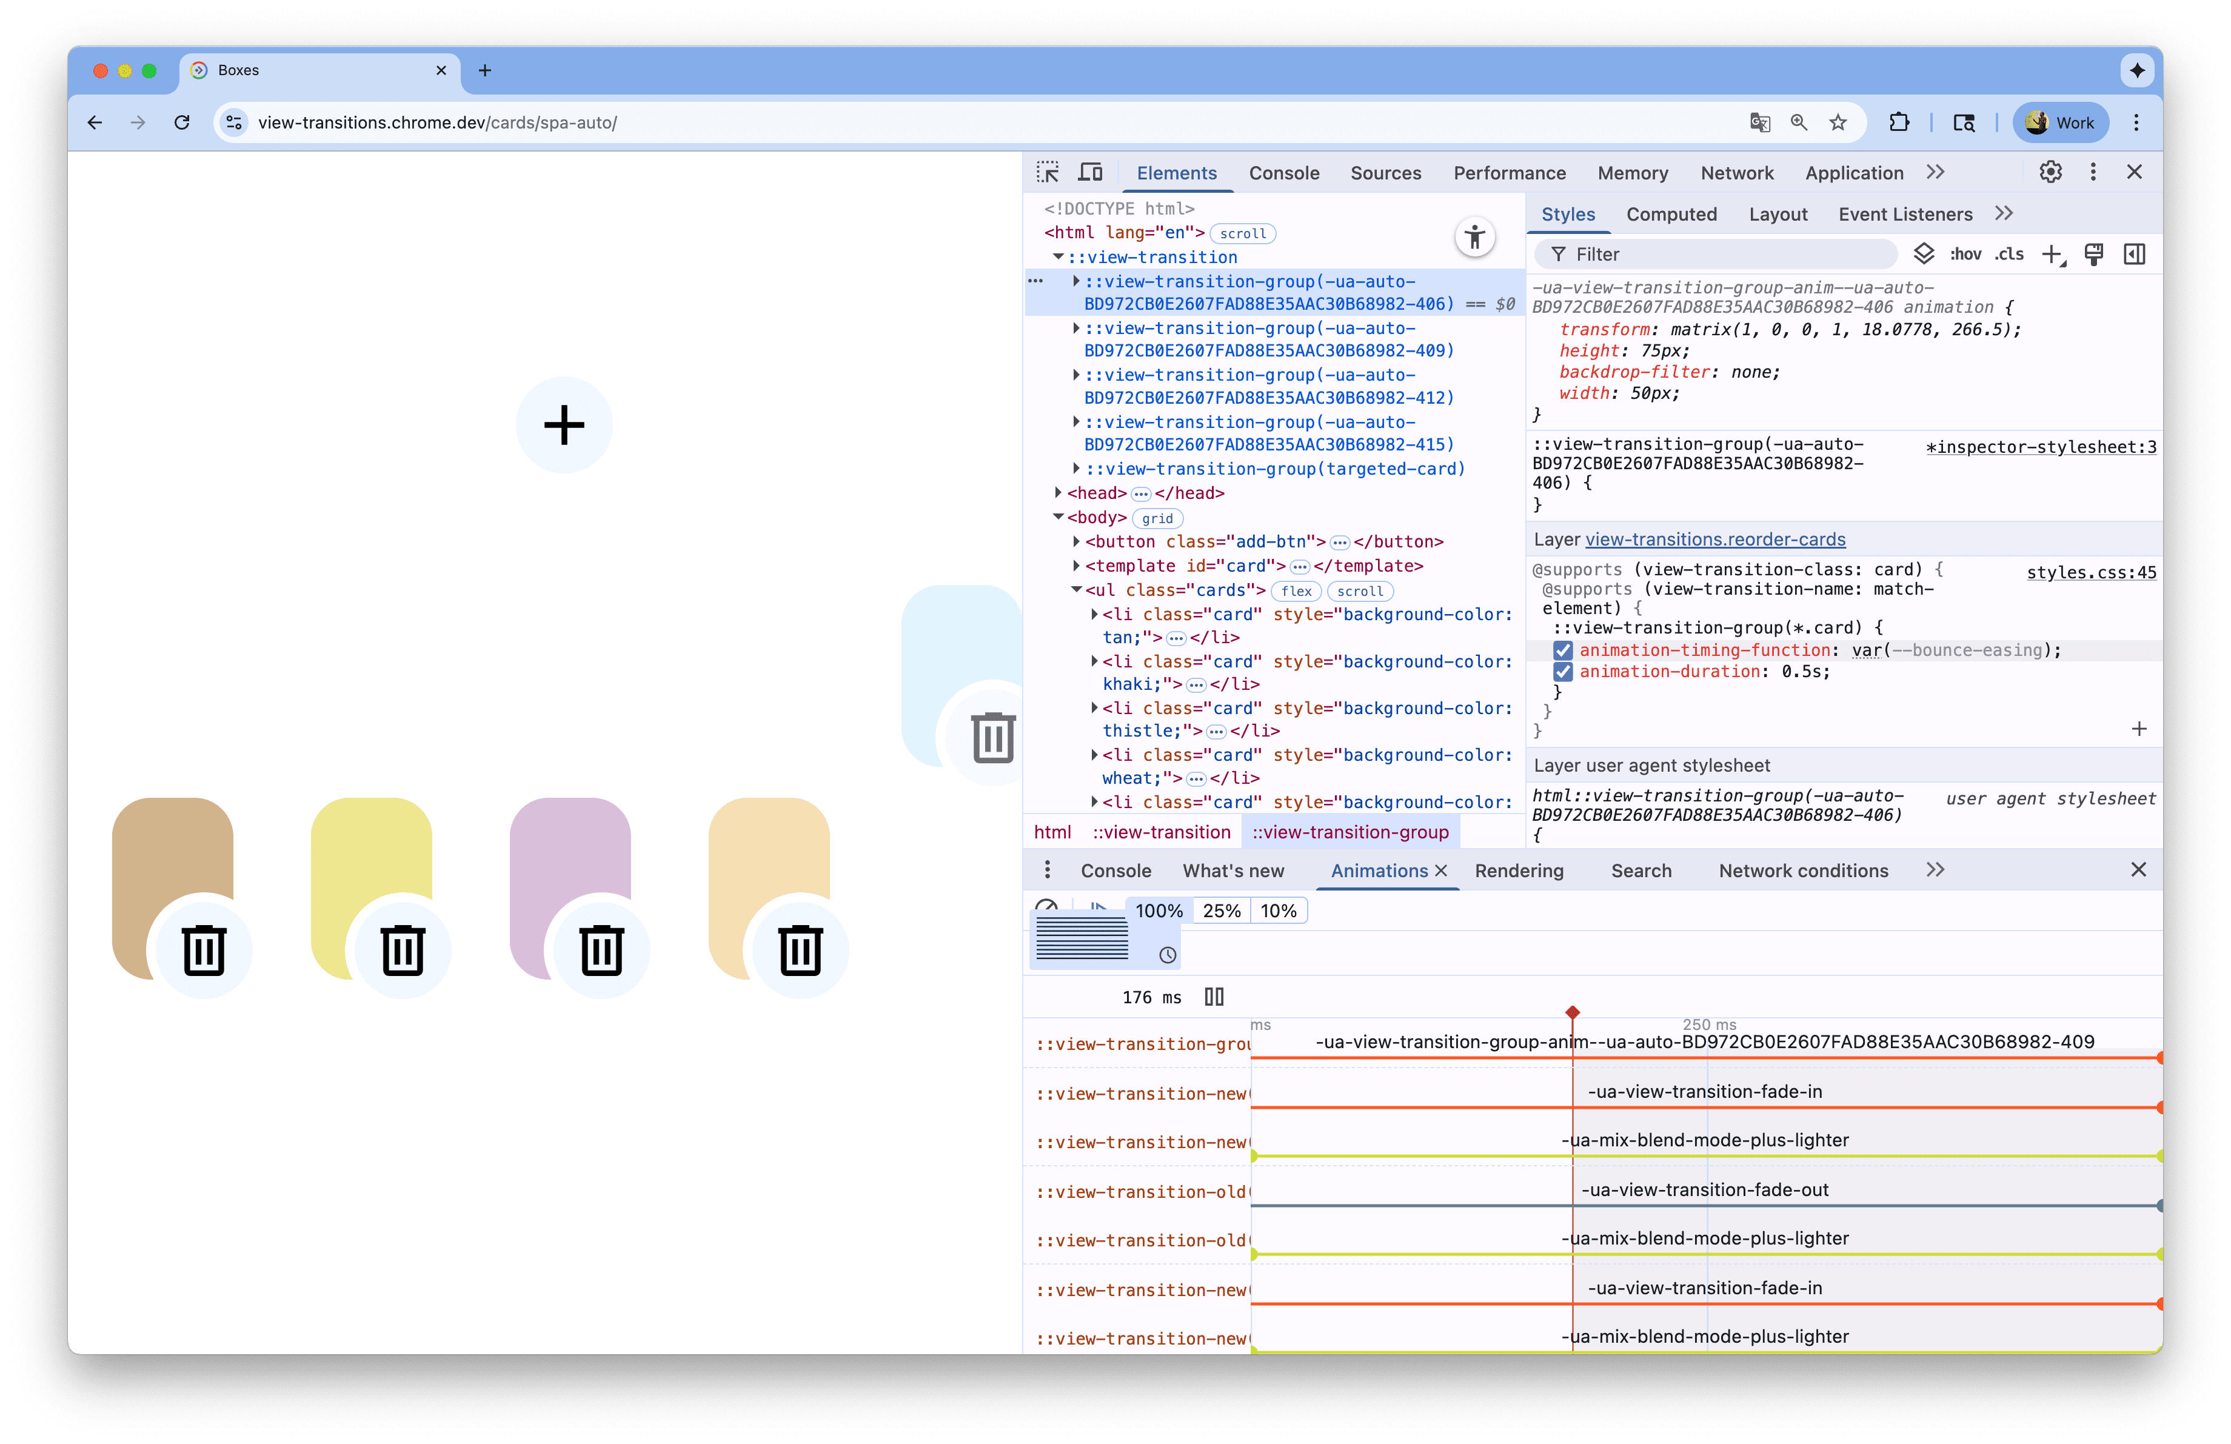
Task: Click the new style rule plus icon
Action: [2053, 255]
